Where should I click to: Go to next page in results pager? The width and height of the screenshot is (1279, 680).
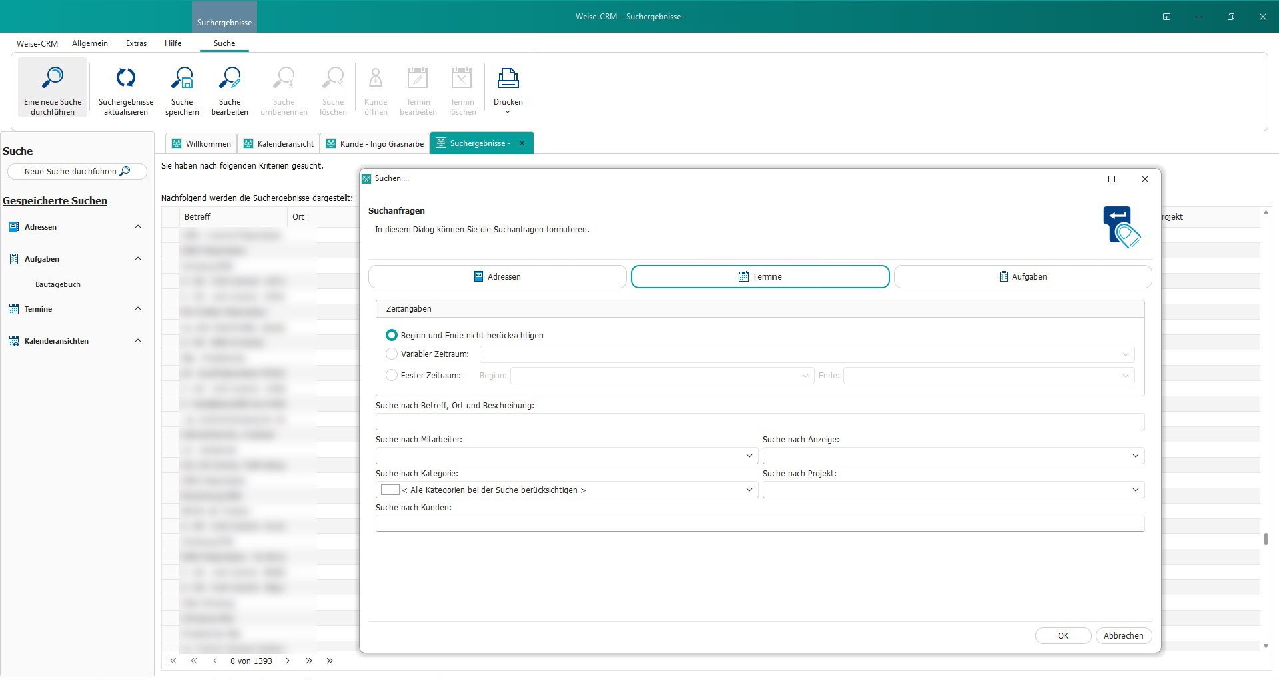[288, 661]
